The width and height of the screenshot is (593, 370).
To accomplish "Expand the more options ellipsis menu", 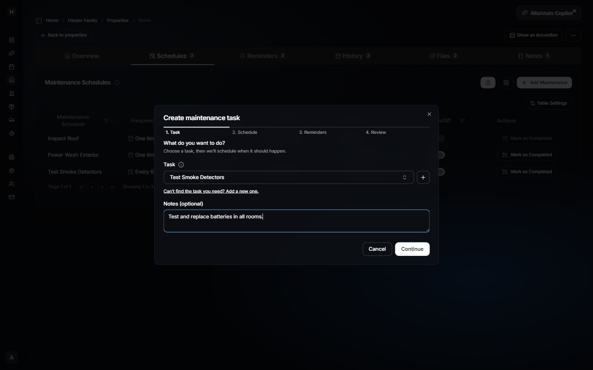I will pos(573,35).
